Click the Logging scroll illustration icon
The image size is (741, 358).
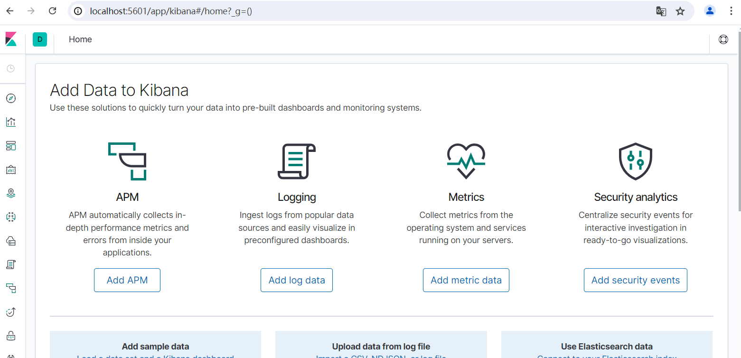[297, 161]
